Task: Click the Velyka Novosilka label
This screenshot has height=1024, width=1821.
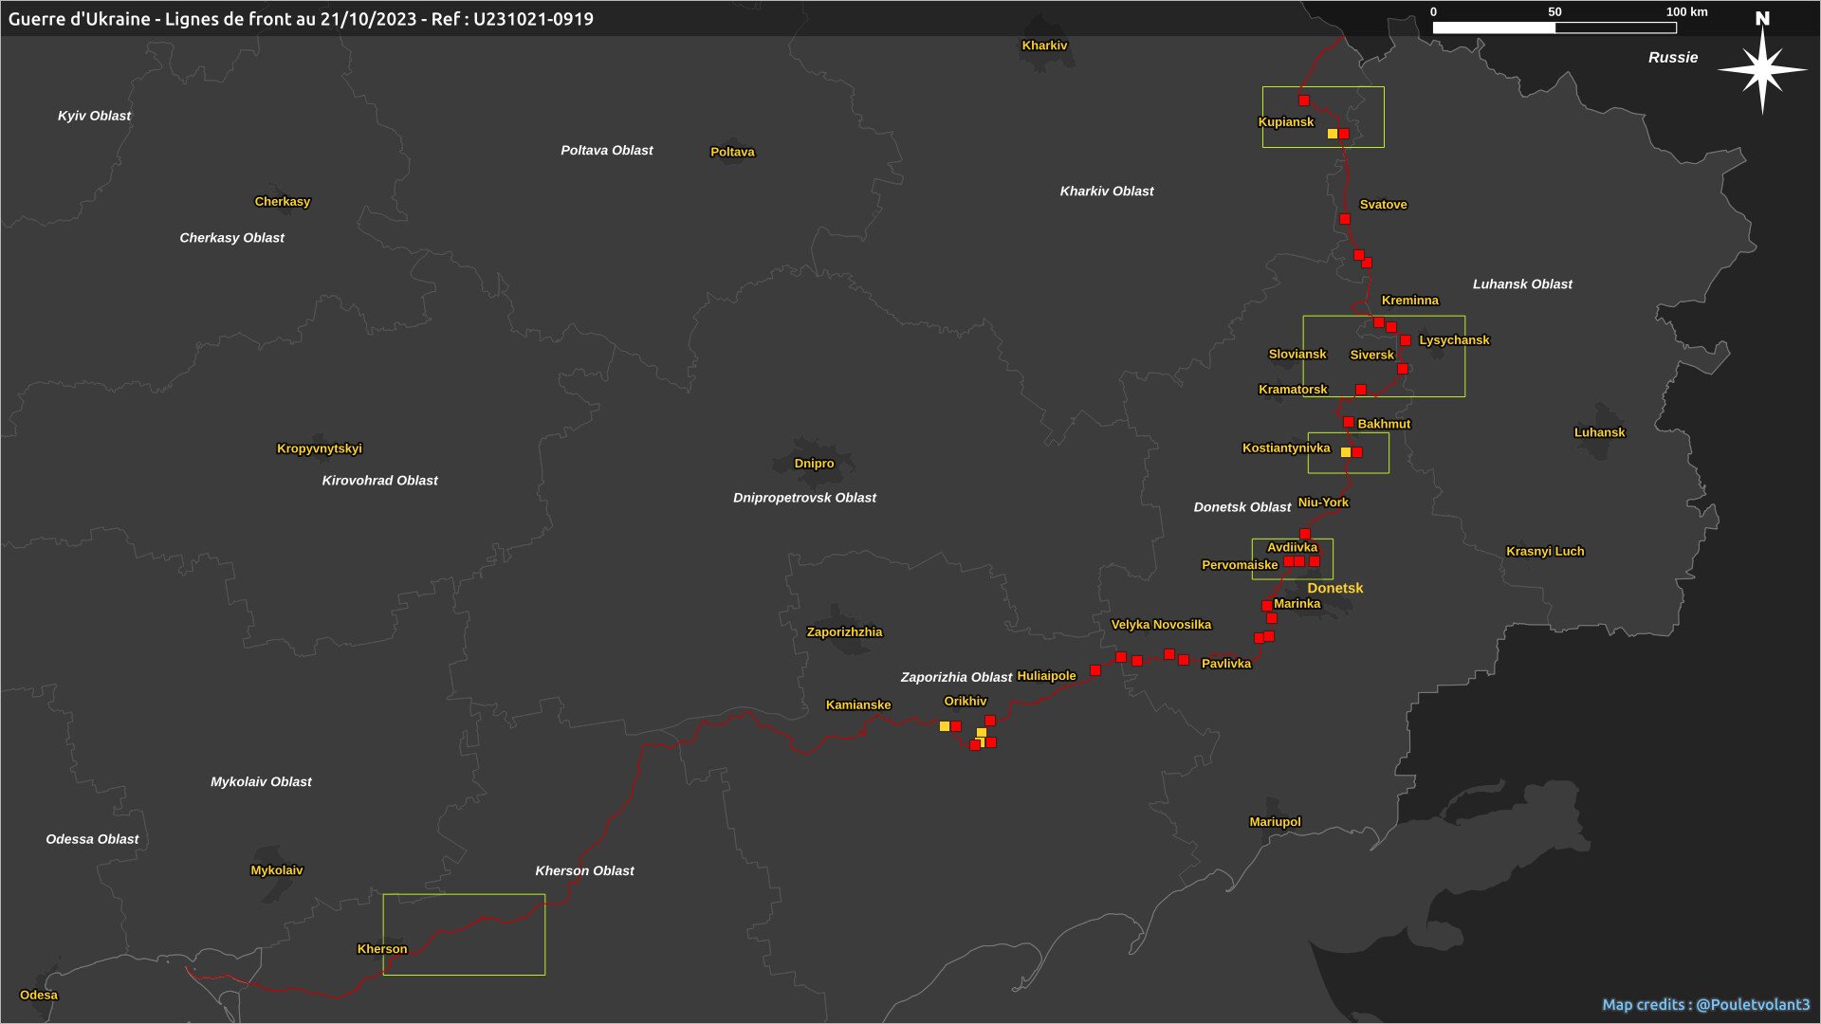Action: point(1161,625)
